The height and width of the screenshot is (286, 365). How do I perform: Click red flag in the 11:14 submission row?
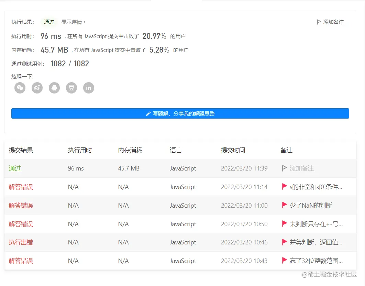[x=284, y=187]
